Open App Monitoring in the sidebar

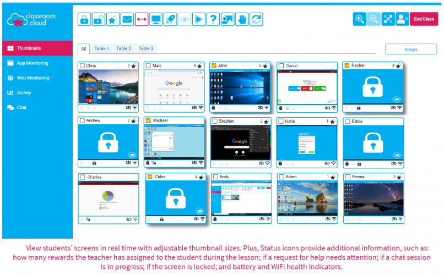(x=33, y=63)
